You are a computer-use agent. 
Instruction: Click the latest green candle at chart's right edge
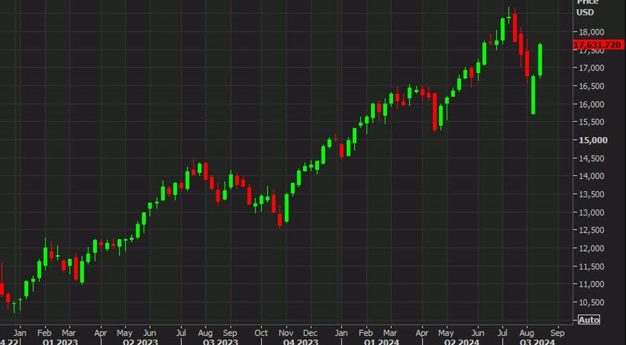540,60
